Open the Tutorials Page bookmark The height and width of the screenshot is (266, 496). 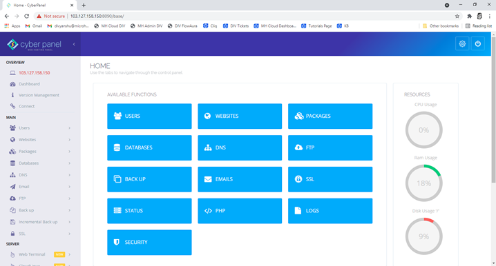(x=316, y=26)
